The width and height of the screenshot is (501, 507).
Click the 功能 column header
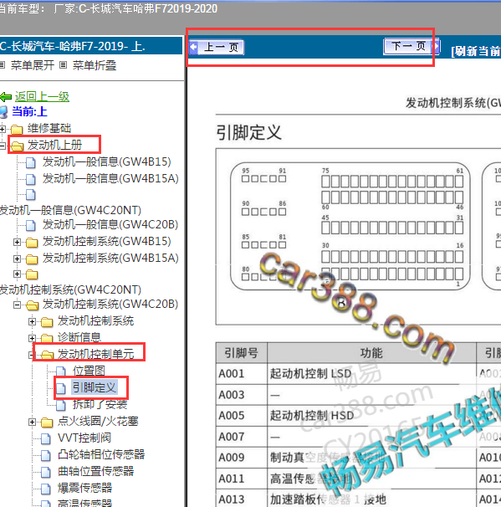click(x=371, y=353)
